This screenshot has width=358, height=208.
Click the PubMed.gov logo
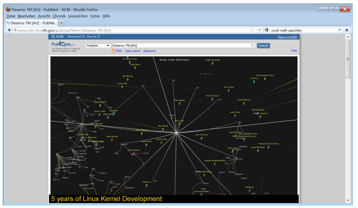tap(64, 44)
